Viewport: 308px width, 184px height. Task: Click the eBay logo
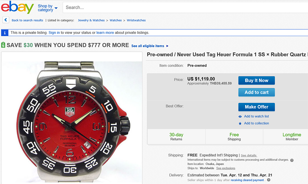17,7
